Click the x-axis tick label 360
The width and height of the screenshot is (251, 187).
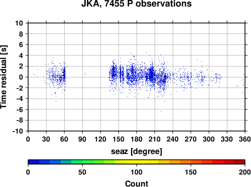tap(245, 139)
